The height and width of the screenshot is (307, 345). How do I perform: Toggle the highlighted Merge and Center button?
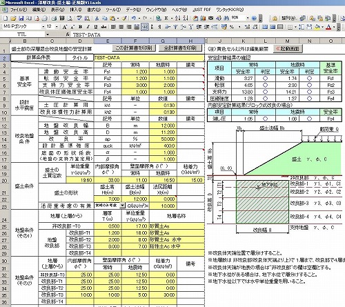point(145,27)
